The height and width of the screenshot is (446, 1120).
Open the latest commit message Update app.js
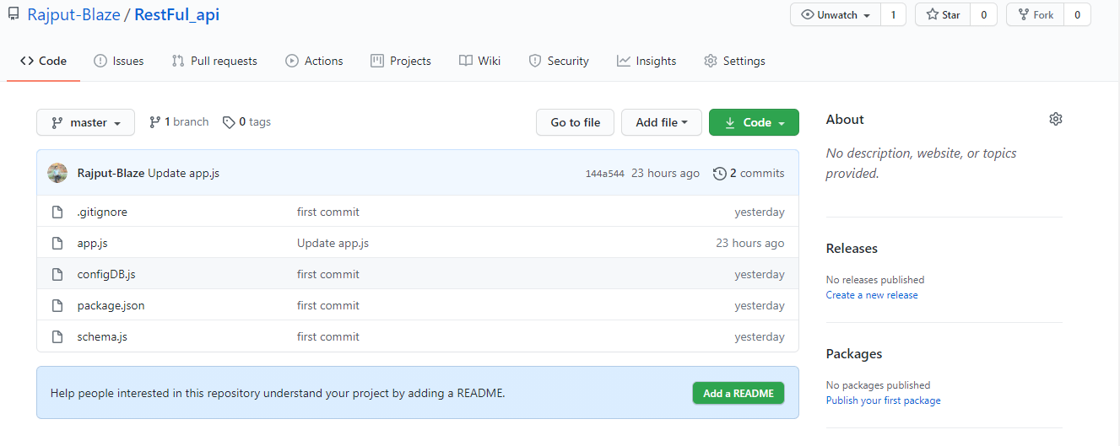[x=184, y=173]
